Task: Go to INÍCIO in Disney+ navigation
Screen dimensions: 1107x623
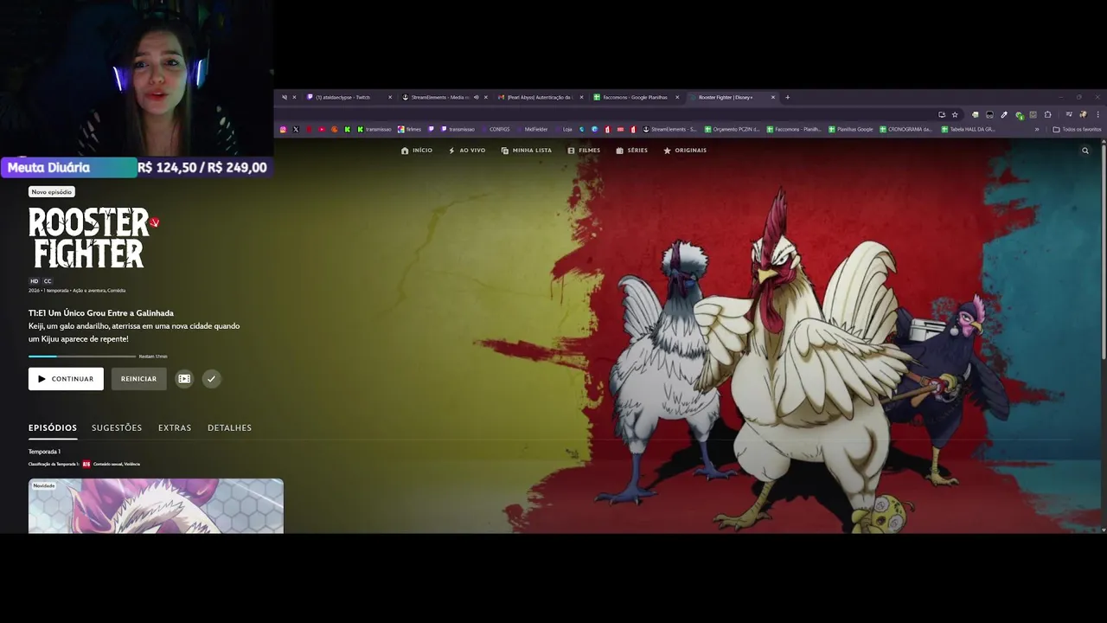Action: [417, 151]
